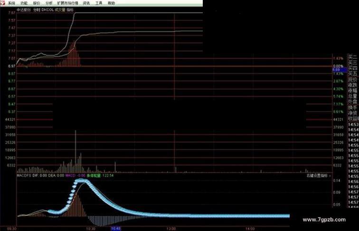Click the highlighted 10:48 time marker
The height and width of the screenshot is (231, 359).
click(116, 229)
